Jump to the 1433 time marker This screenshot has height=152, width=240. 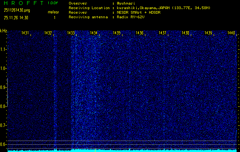click(71, 33)
